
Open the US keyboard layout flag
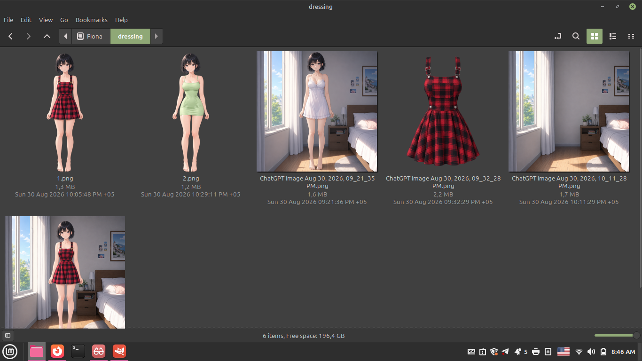coord(564,352)
